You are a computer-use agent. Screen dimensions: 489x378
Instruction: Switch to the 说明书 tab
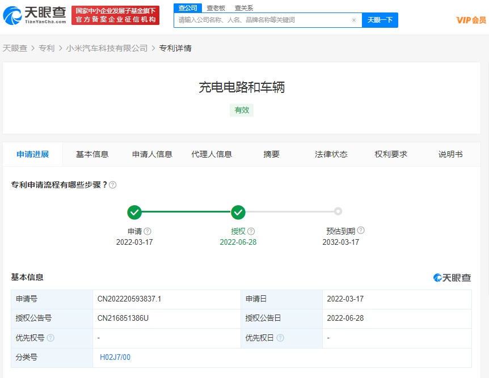coord(450,154)
